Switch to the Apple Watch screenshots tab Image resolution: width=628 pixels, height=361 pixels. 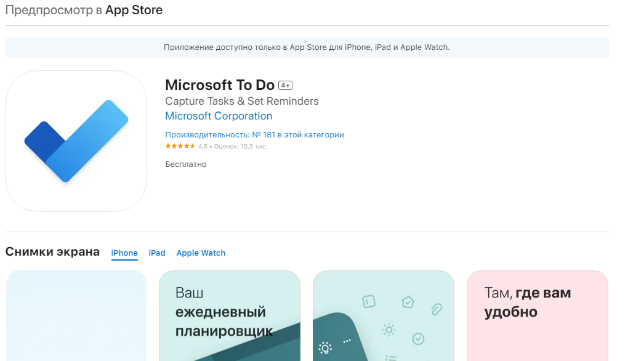tap(201, 253)
